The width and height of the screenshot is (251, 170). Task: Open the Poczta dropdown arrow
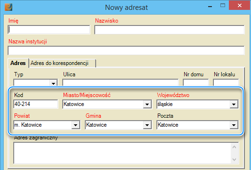click(x=234, y=125)
